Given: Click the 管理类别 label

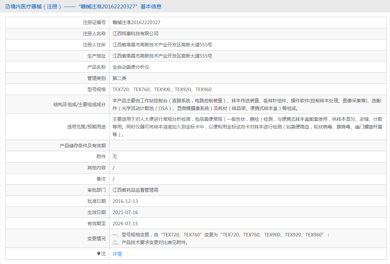Looking at the screenshot, I should click(x=97, y=78).
